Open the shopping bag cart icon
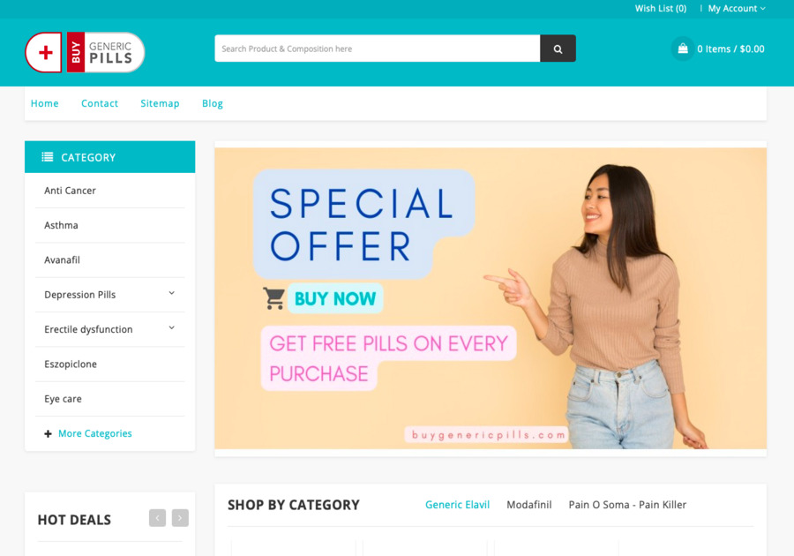 tap(683, 49)
